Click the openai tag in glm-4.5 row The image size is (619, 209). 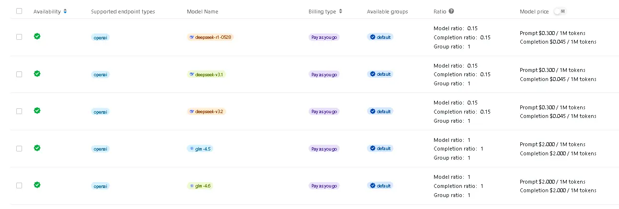(x=101, y=149)
